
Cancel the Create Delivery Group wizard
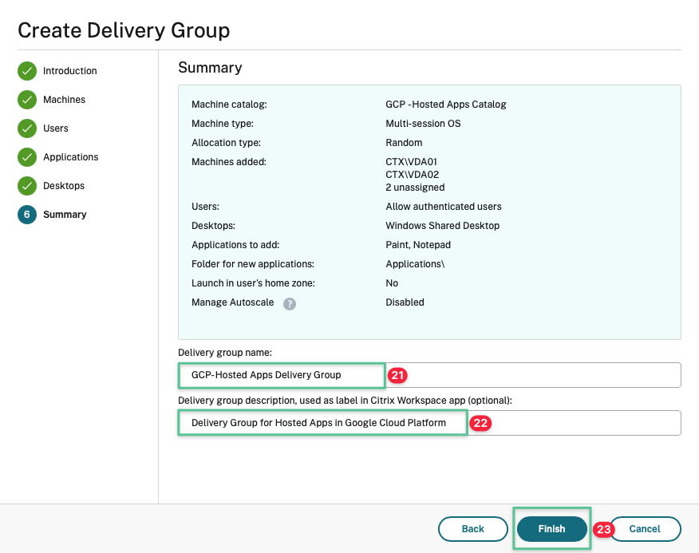click(645, 529)
